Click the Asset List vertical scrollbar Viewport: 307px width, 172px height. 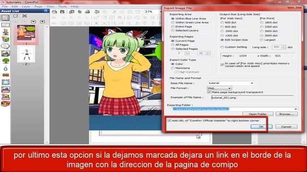point(47,84)
